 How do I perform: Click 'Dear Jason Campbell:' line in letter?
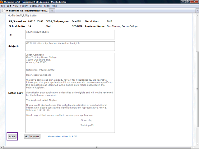point(39,75)
